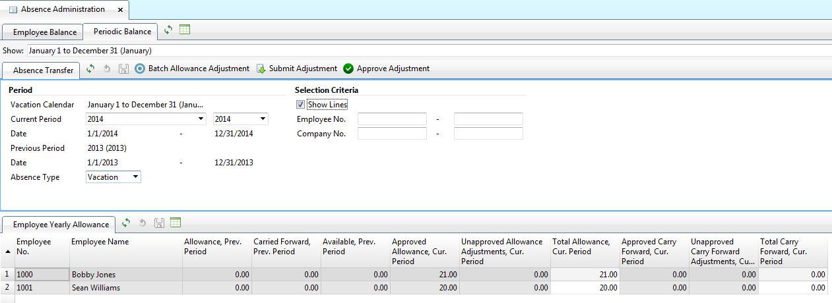832x303 pixels.
Task: Expand the Current Period 2014 dropdown
Action: [x=201, y=119]
